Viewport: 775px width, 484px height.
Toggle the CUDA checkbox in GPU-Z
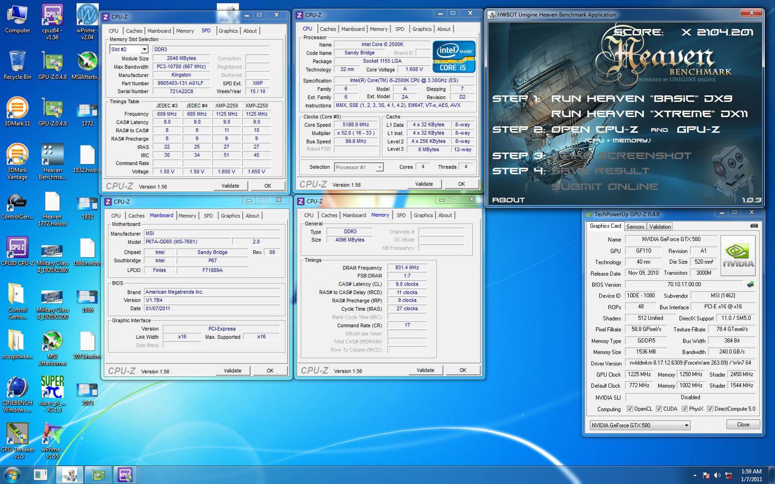pos(659,409)
